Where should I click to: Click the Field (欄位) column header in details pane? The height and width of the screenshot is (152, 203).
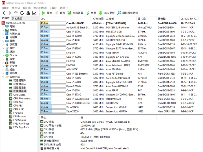(x=59, y=118)
